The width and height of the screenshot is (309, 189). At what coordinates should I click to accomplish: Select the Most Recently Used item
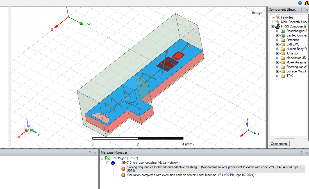point(294,22)
